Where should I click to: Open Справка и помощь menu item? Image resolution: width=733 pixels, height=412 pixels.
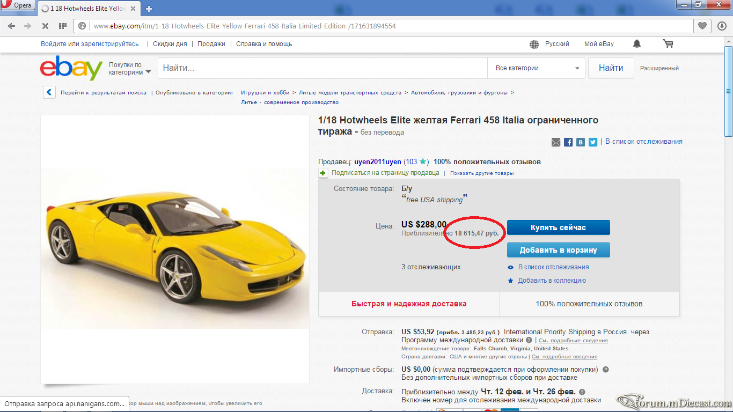click(264, 44)
